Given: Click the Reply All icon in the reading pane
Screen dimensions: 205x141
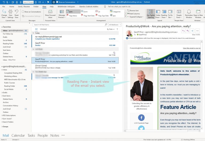Looking at the screenshot, I should (188, 31).
